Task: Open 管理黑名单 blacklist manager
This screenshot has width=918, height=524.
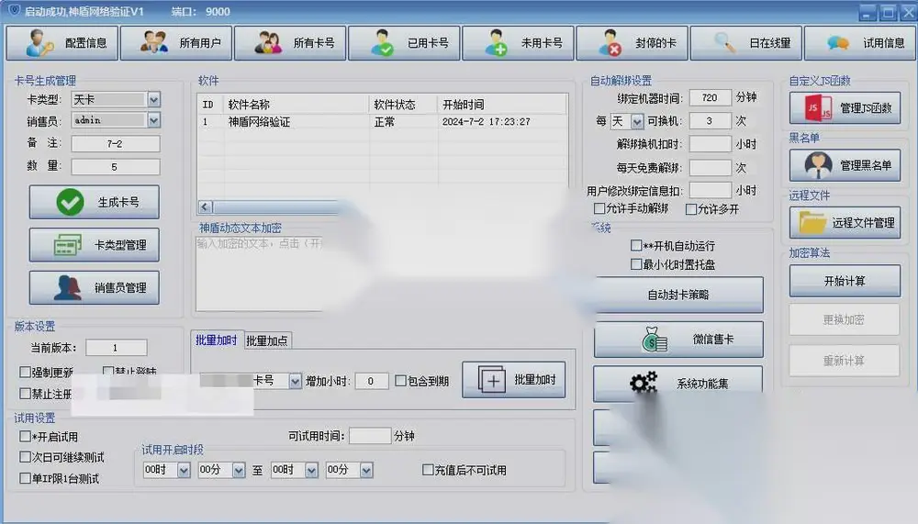Action: coord(845,165)
